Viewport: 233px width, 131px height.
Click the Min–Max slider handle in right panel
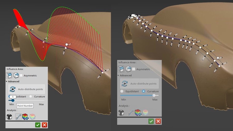[154, 95]
